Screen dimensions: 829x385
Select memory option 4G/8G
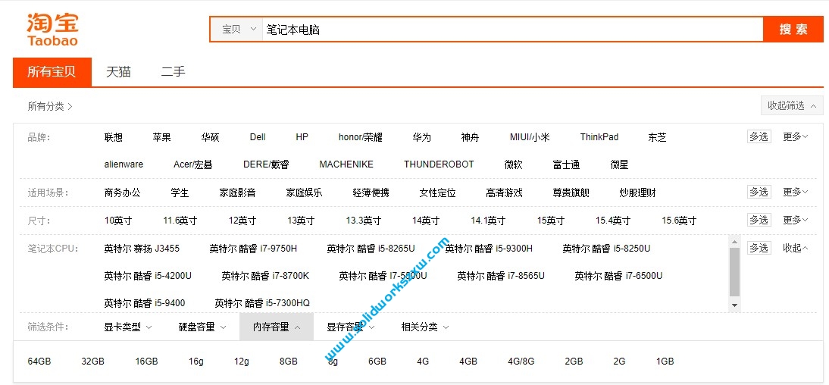pos(521,362)
